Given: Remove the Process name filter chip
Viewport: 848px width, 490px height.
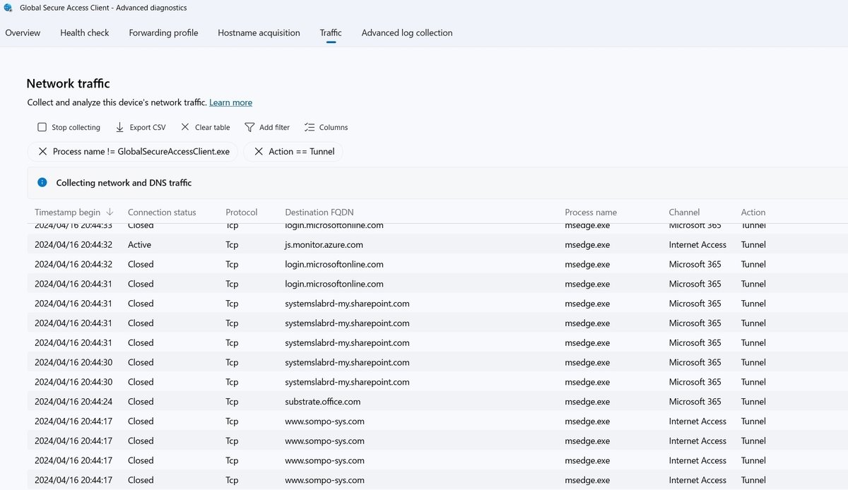Looking at the screenshot, I should coord(43,151).
